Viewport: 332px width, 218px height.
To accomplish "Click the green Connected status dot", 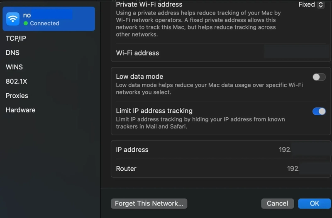I will pyautogui.click(x=26, y=23).
